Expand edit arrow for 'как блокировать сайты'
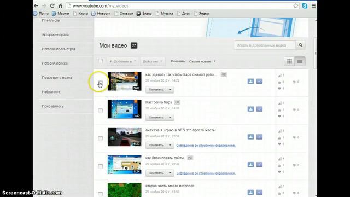 [170, 173]
